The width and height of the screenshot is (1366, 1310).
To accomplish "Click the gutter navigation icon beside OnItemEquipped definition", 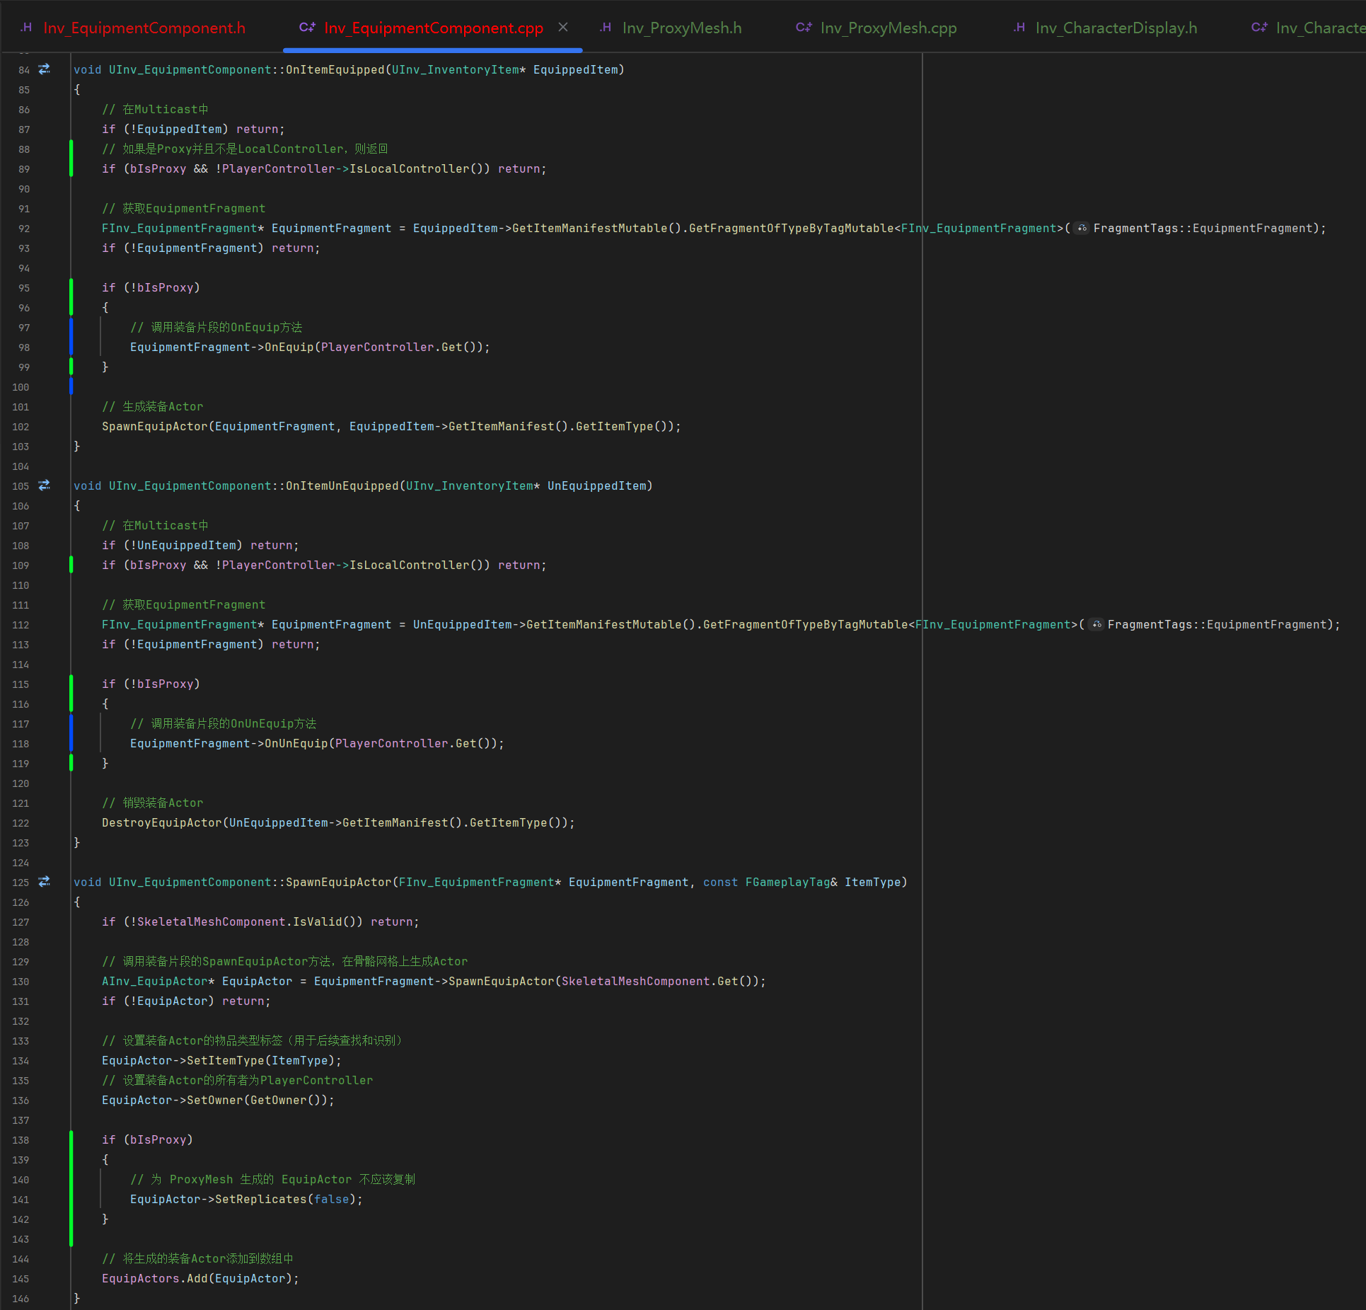I will click(x=44, y=69).
